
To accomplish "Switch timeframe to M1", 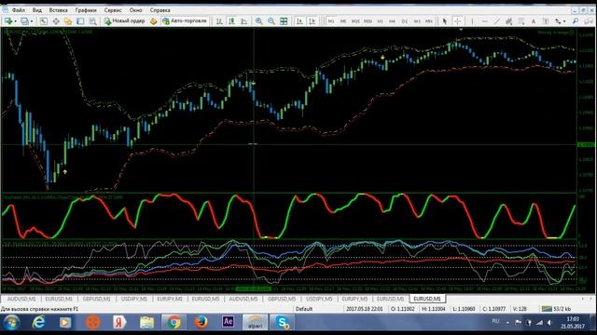I will 331,21.
